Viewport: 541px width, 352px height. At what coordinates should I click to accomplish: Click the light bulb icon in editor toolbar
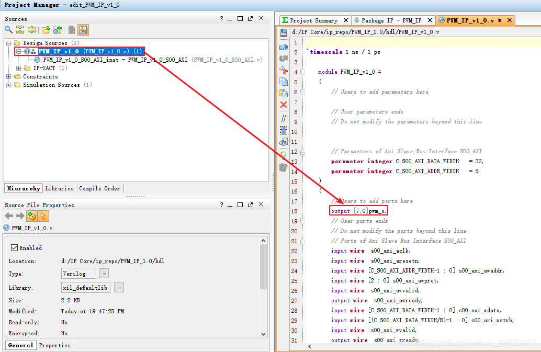pyautogui.click(x=284, y=155)
